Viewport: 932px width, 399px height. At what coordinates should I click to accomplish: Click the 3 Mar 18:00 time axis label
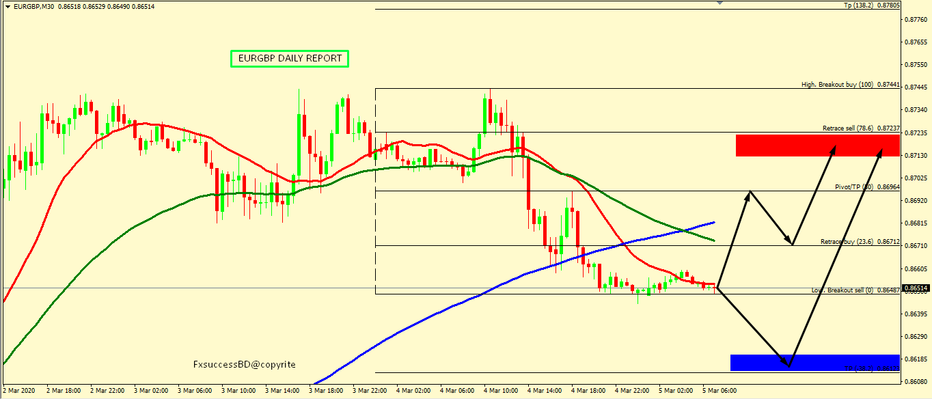325,391
